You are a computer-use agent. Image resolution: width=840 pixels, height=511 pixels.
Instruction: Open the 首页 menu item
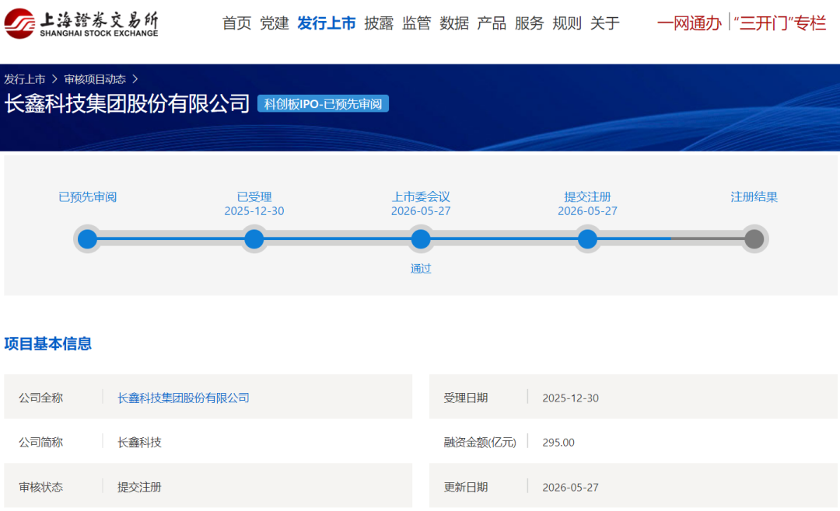click(x=236, y=23)
